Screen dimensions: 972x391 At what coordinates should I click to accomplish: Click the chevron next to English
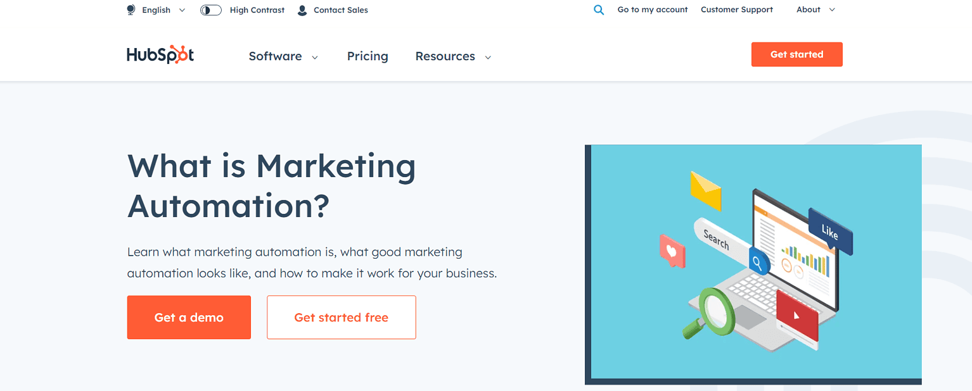182,10
